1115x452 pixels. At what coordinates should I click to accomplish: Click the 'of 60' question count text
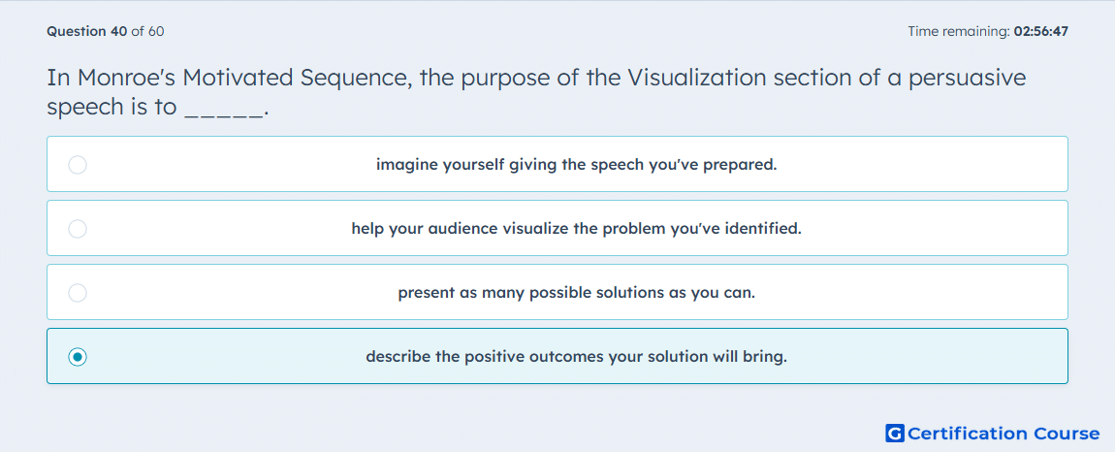tap(148, 31)
